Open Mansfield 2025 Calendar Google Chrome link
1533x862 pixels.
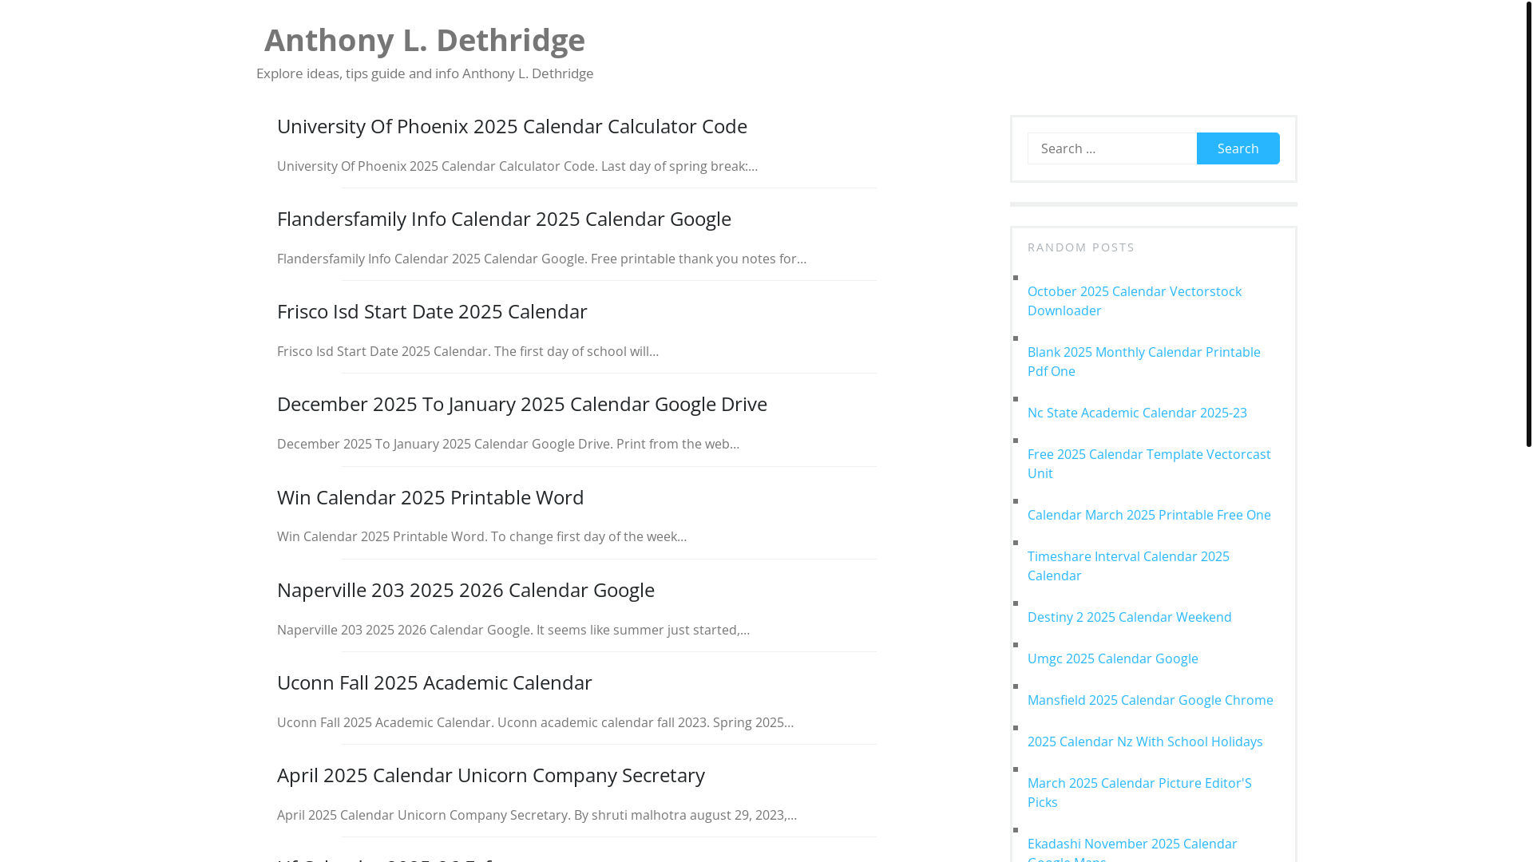[x=1150, y=700]
